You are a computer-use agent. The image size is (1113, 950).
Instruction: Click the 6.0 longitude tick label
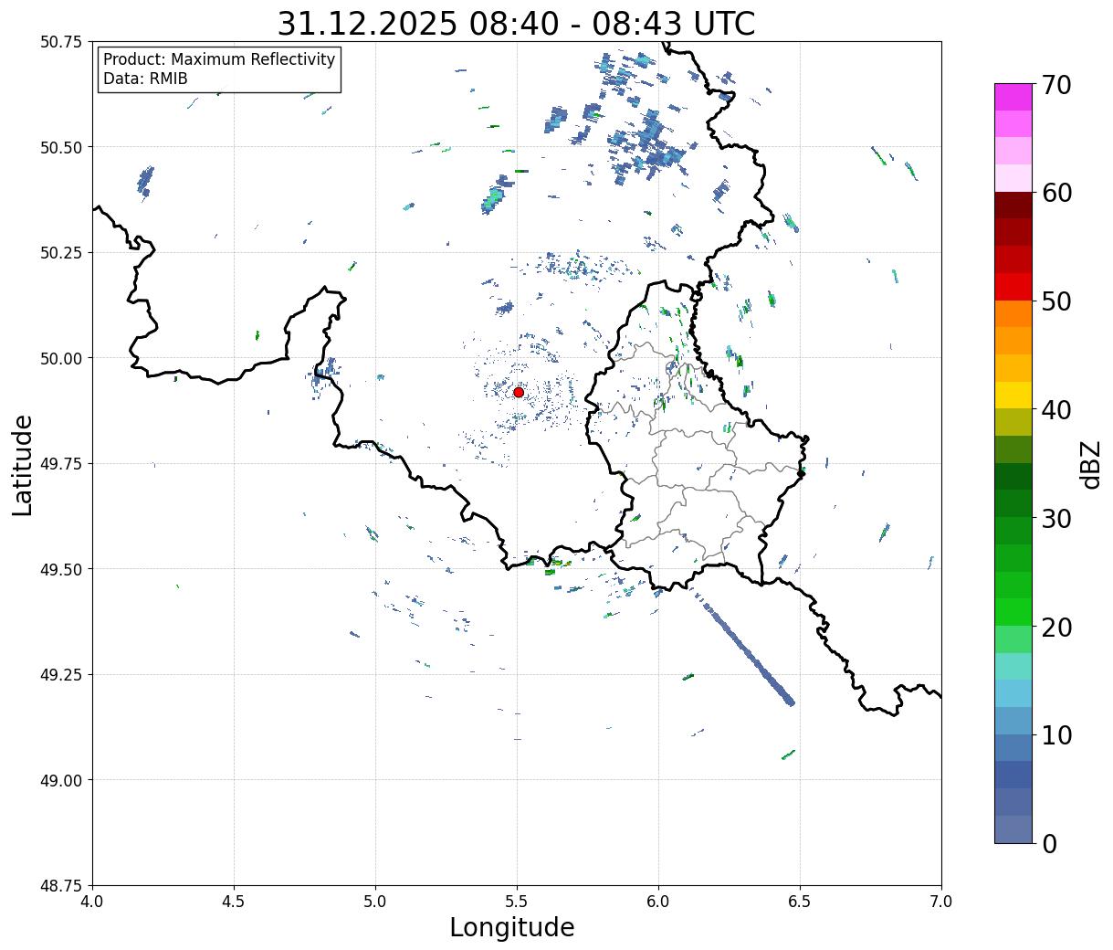click(x=658, y=902)
